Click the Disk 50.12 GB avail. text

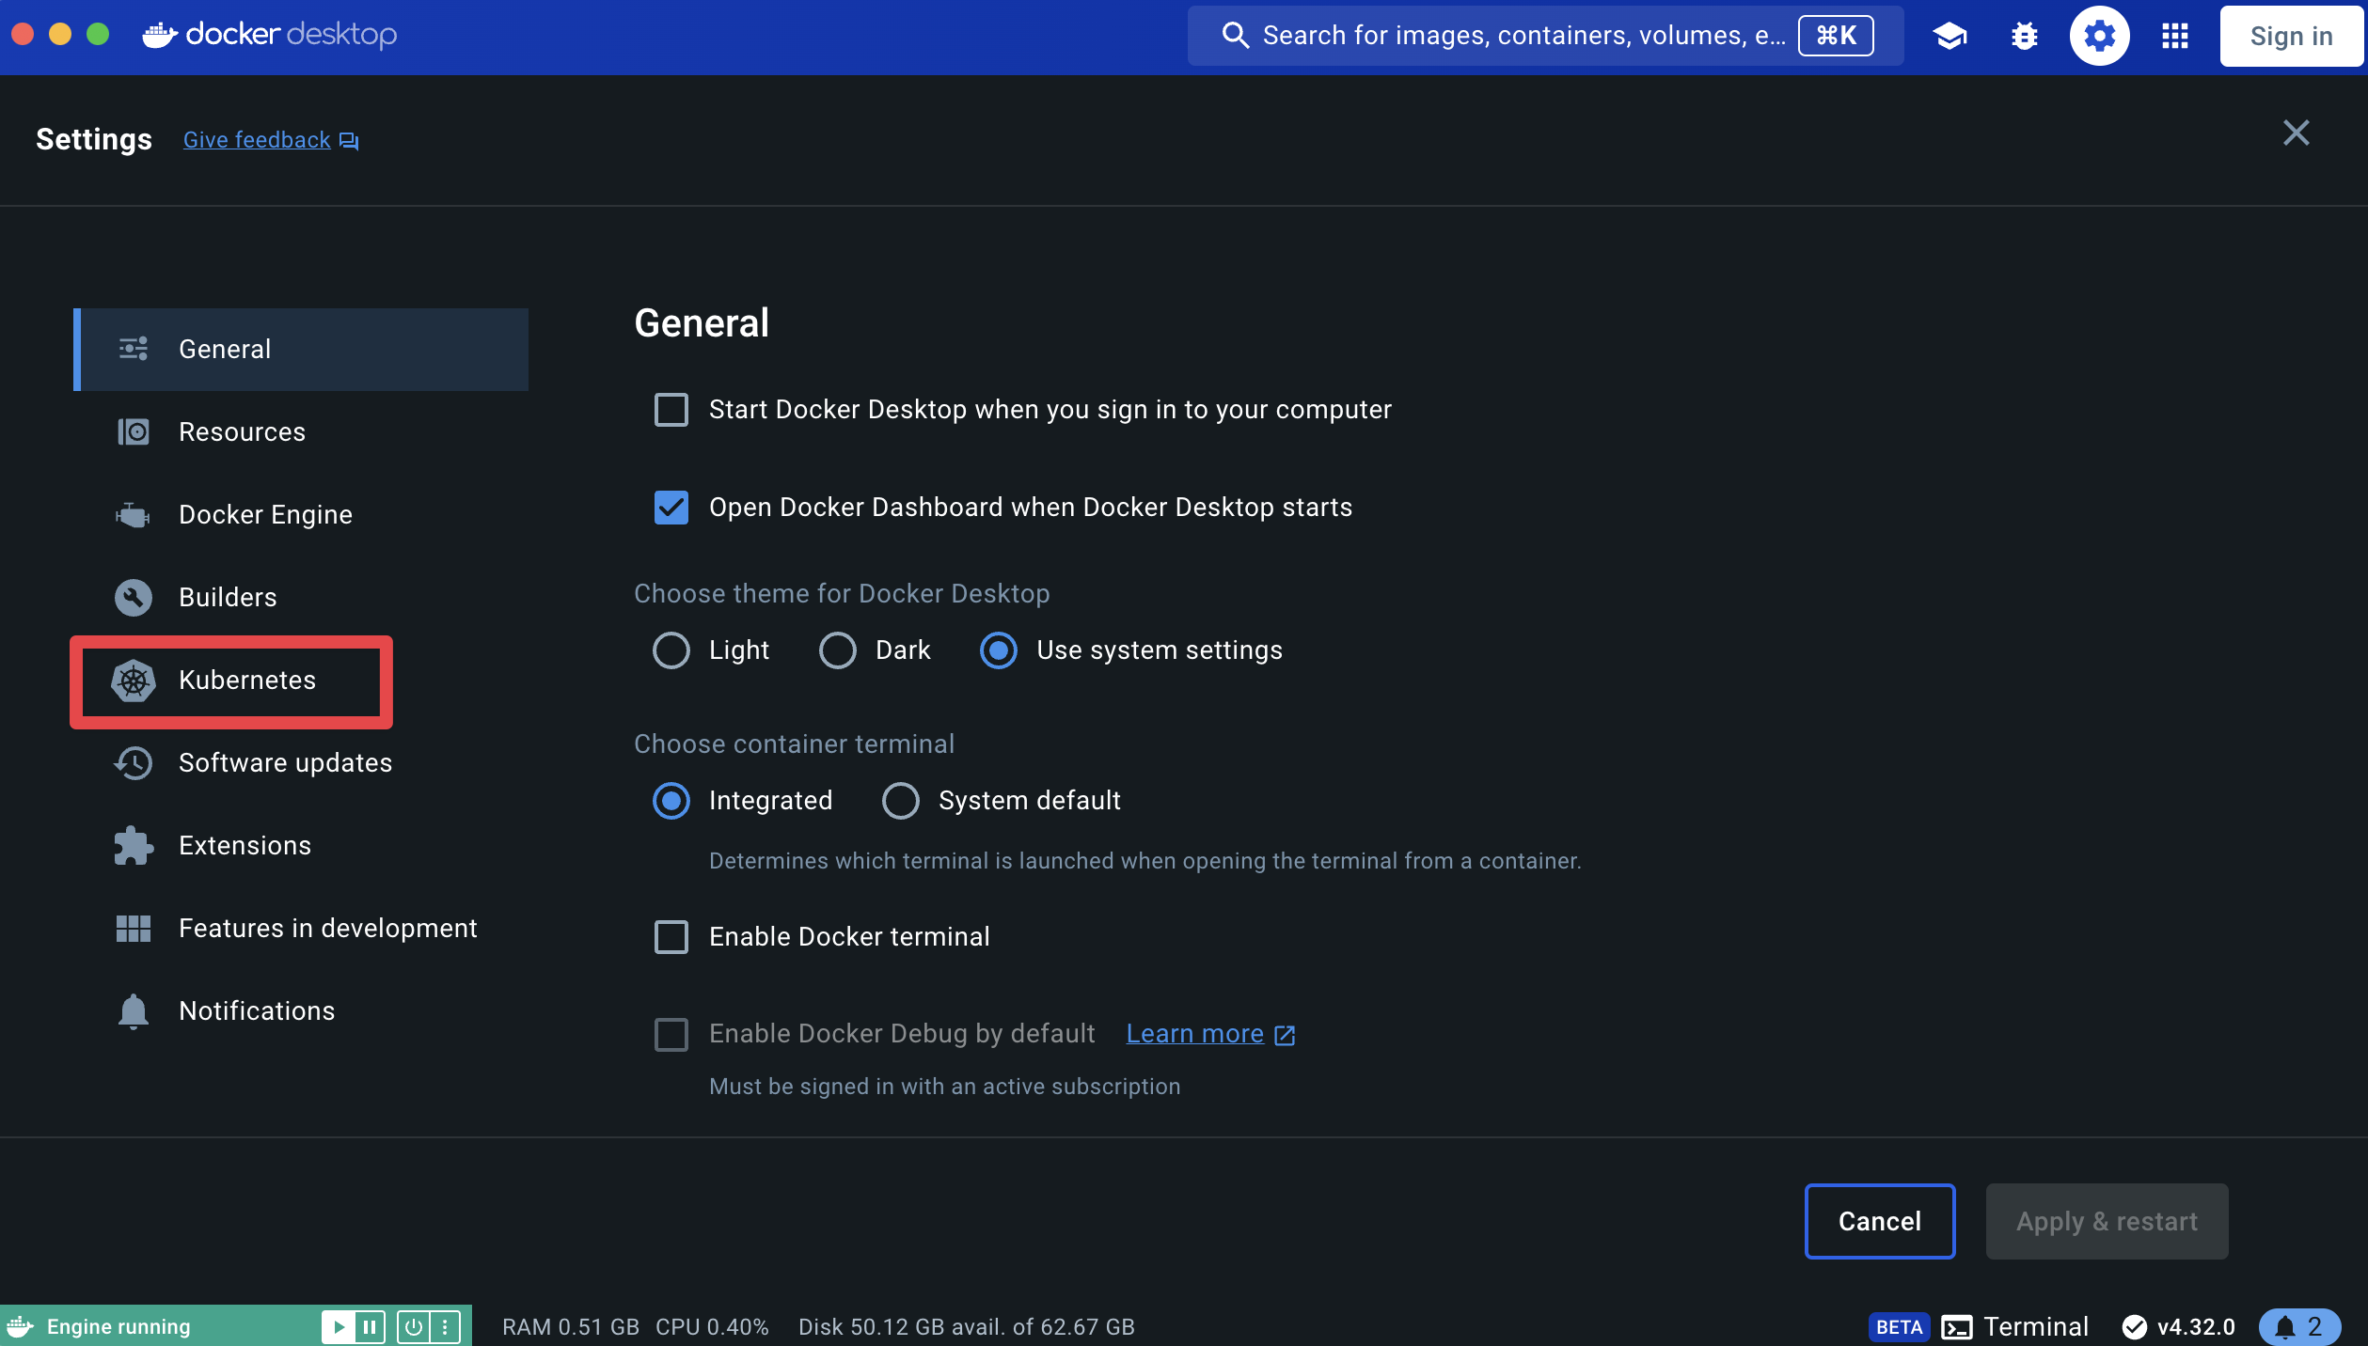967,1326
